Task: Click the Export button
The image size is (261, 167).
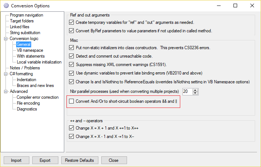Action: pyautogui.click(x=45, y=160)
